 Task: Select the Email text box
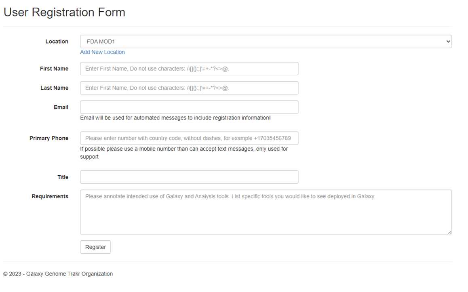(189, 107)
